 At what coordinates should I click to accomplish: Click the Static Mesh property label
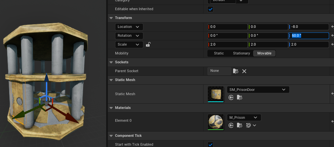point(125,94)
